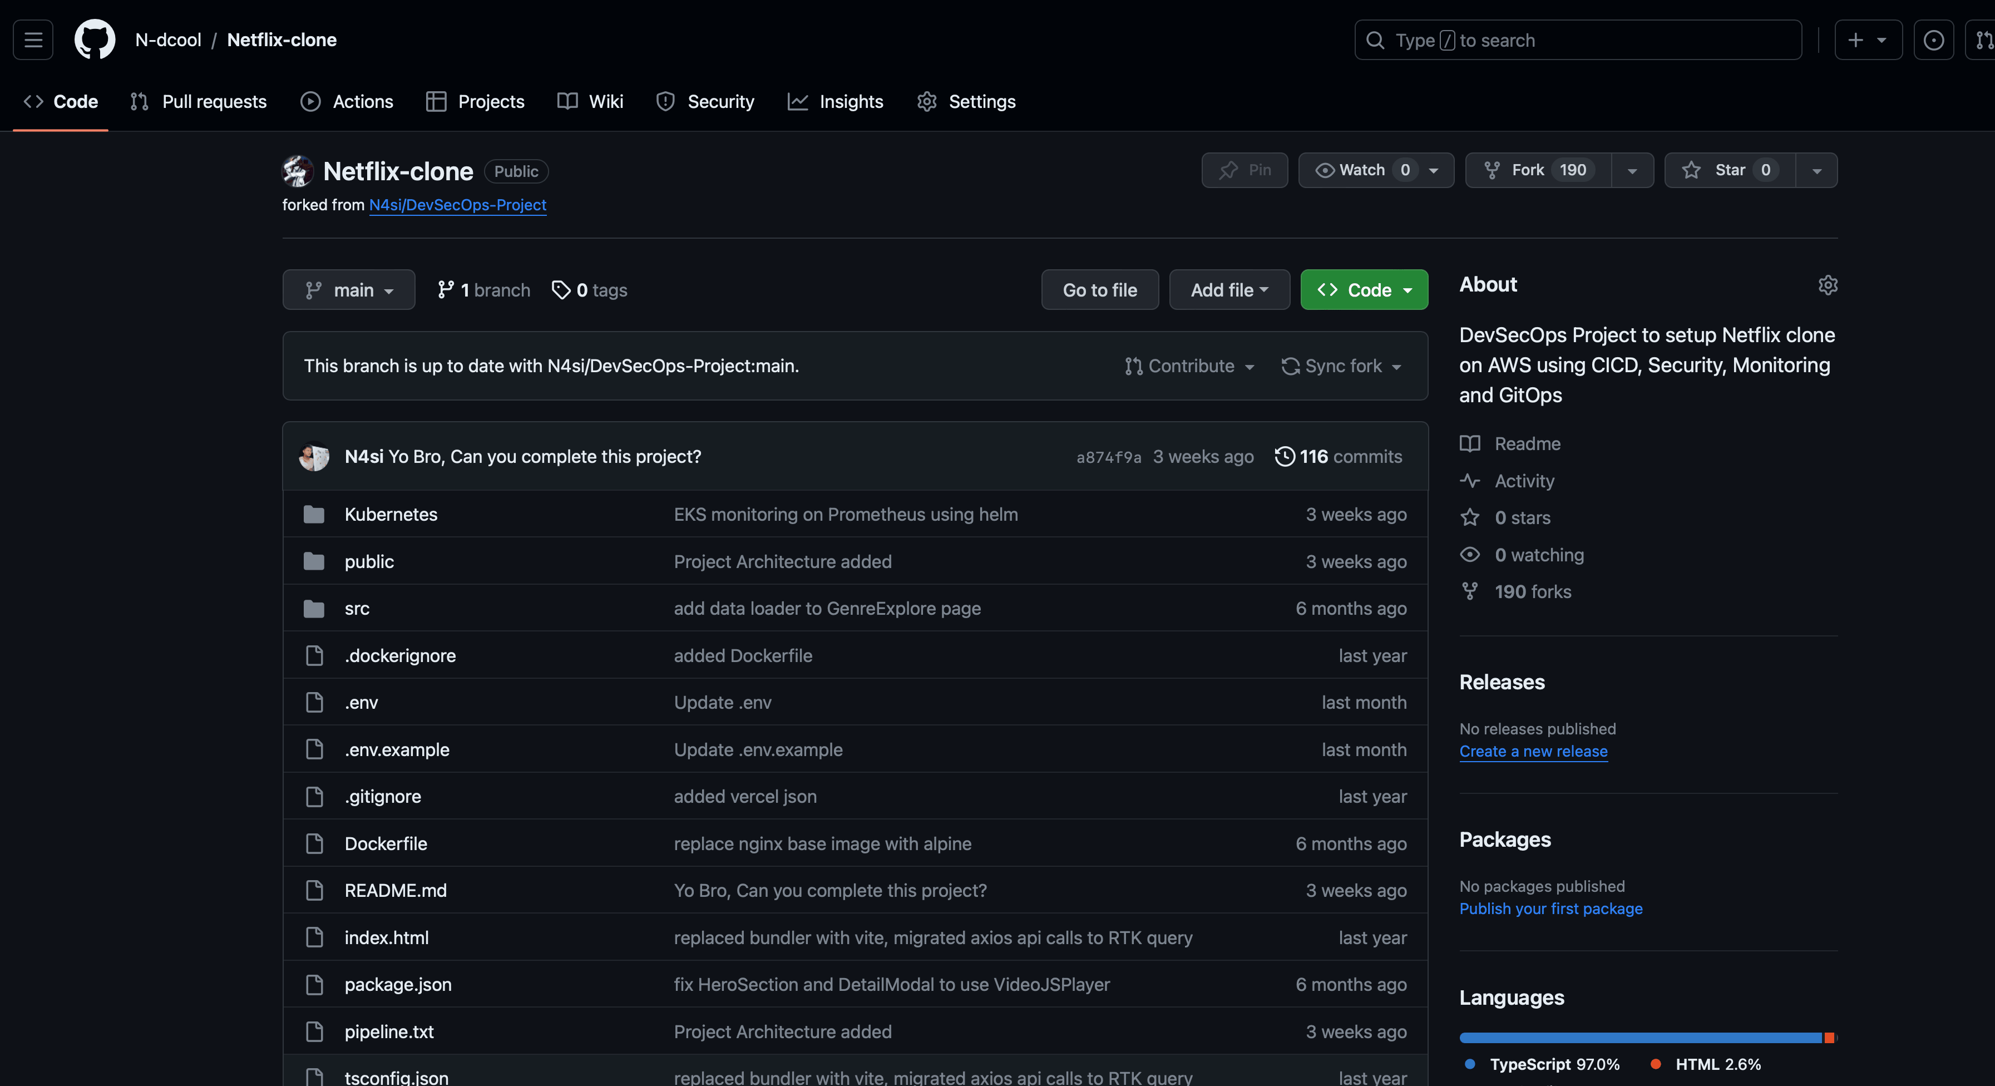This screenshot has width=1995, height=1086.
Task: Click the commit history clock icon
Action: (1284, 456)
